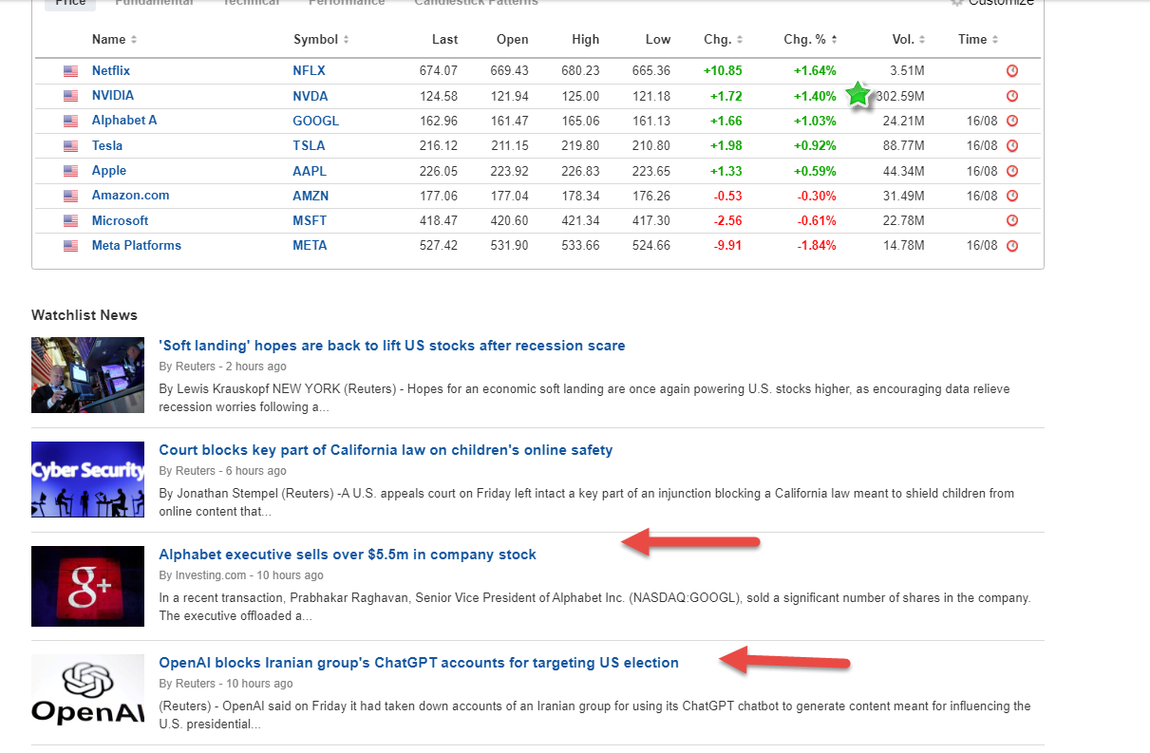Viewport: 1150px width, 753px height.
Task: Open the Tesla stock link
Action: [107, 146]
